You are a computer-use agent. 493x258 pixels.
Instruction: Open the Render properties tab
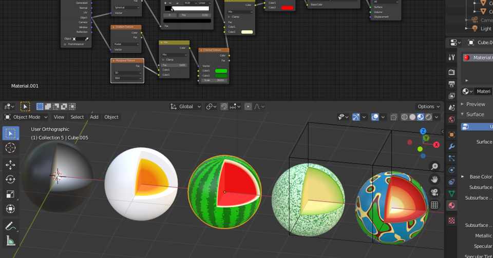pos(452,72)
